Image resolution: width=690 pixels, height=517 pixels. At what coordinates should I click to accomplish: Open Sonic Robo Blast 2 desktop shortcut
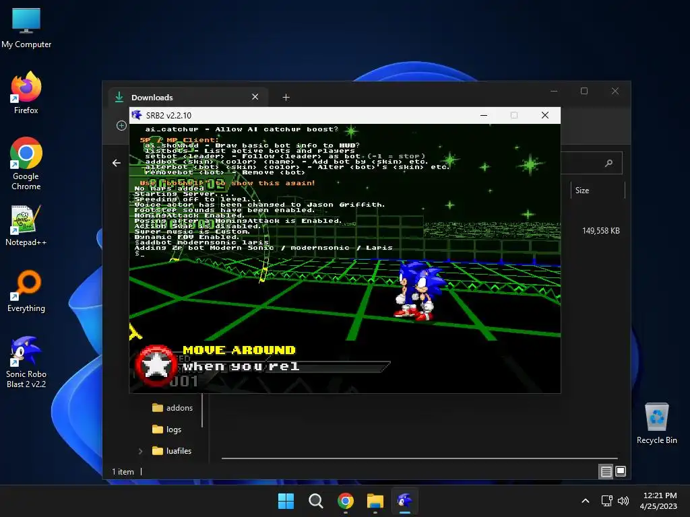(26, 361)
